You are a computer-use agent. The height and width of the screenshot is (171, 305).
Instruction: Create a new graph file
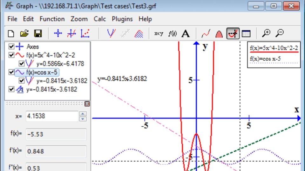11,34
